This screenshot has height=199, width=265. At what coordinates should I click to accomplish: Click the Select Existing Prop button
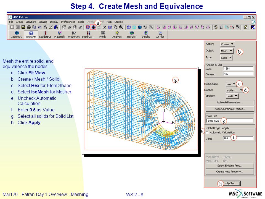click(x=230, y=166)
